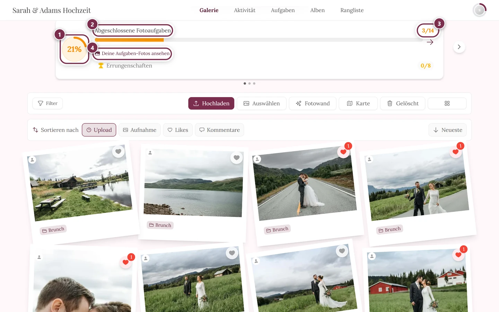Click uploader avatar on couple-walking-by-meadow photo

click(369, 159)
